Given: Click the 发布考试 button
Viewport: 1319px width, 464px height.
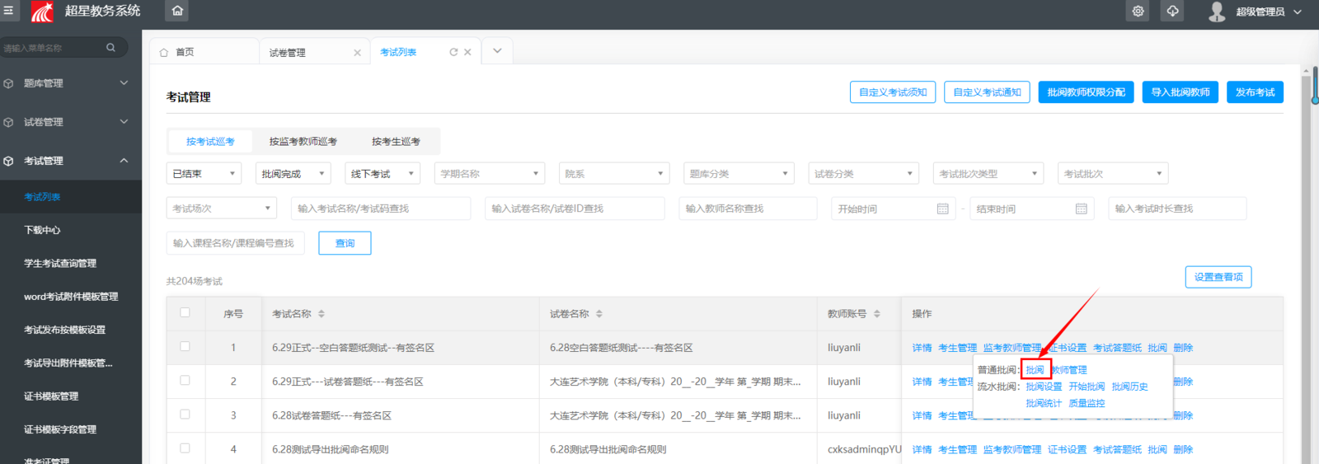Looking at the screenshot, I should [x=1255, y=92].
